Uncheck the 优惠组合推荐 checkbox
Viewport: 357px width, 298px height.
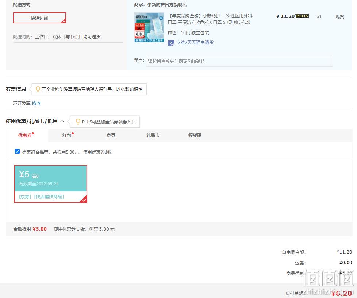pos(17,152)
